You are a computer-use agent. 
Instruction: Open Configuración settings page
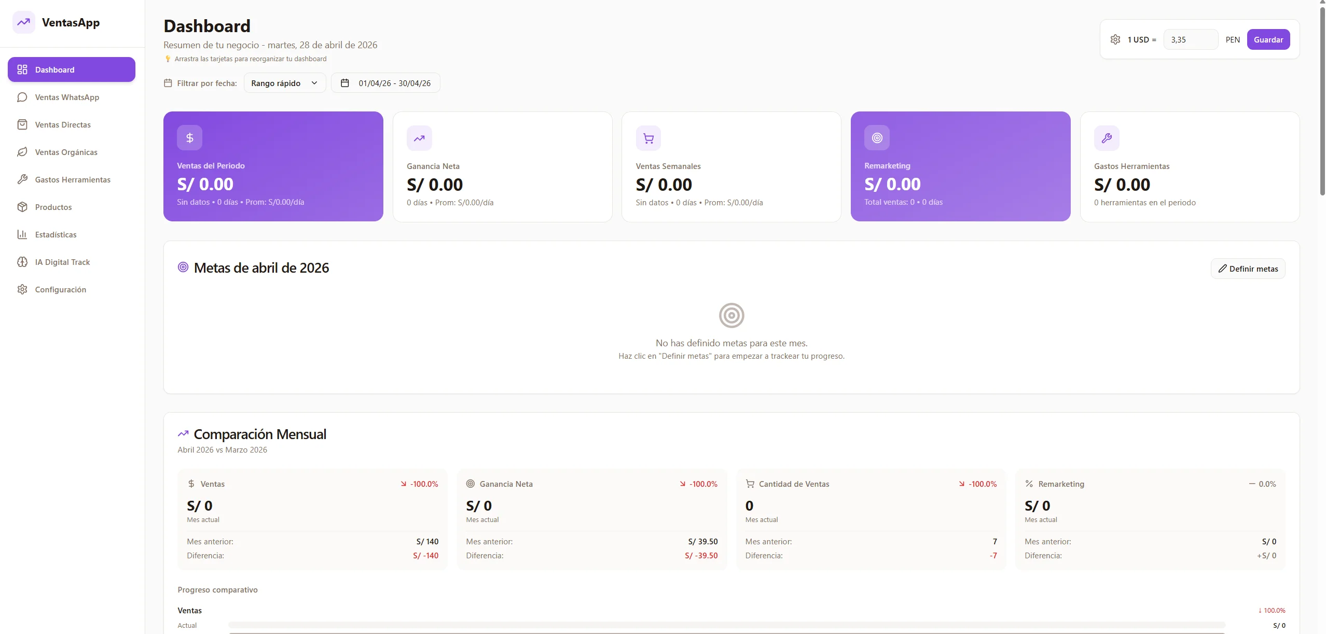[x=72, y=289]
